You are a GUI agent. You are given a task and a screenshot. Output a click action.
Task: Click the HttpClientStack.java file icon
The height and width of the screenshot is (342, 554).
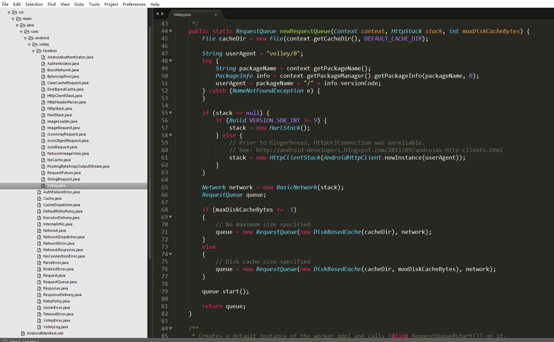43,96
